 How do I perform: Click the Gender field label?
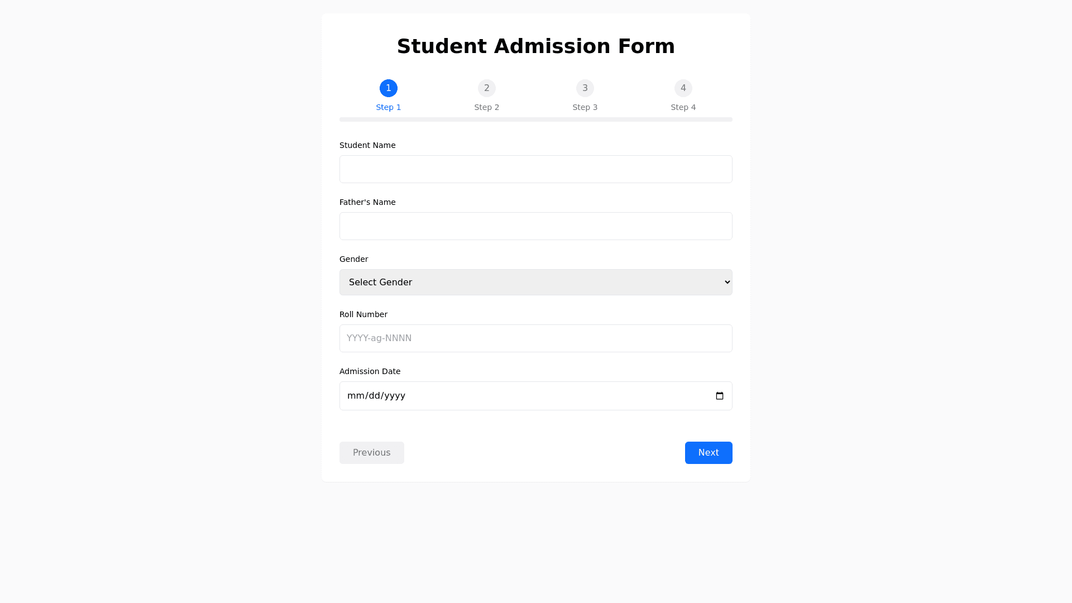tap(354, 259)
